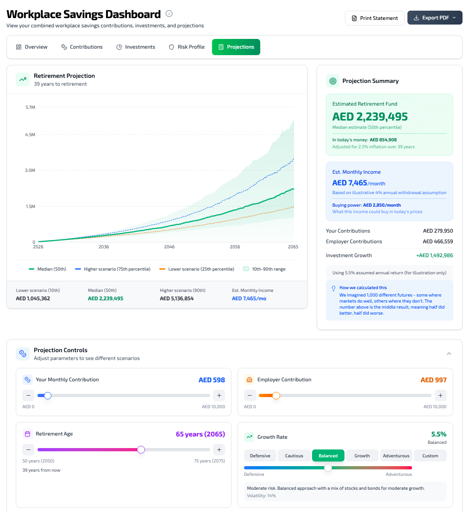Image resolution: width=469 pixels, height=512 pixels.
Task: Select the Growth rate option
Action: point(362,456)
